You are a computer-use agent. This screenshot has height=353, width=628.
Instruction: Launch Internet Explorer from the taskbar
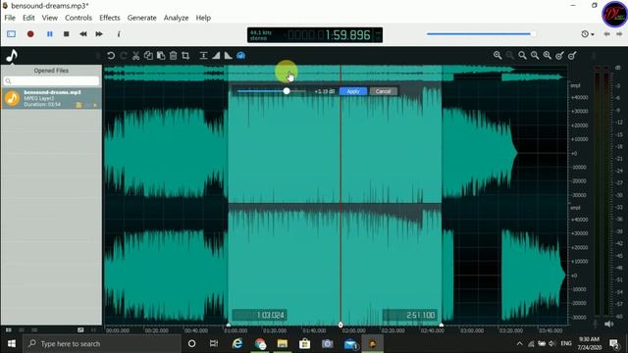(237, 344)
